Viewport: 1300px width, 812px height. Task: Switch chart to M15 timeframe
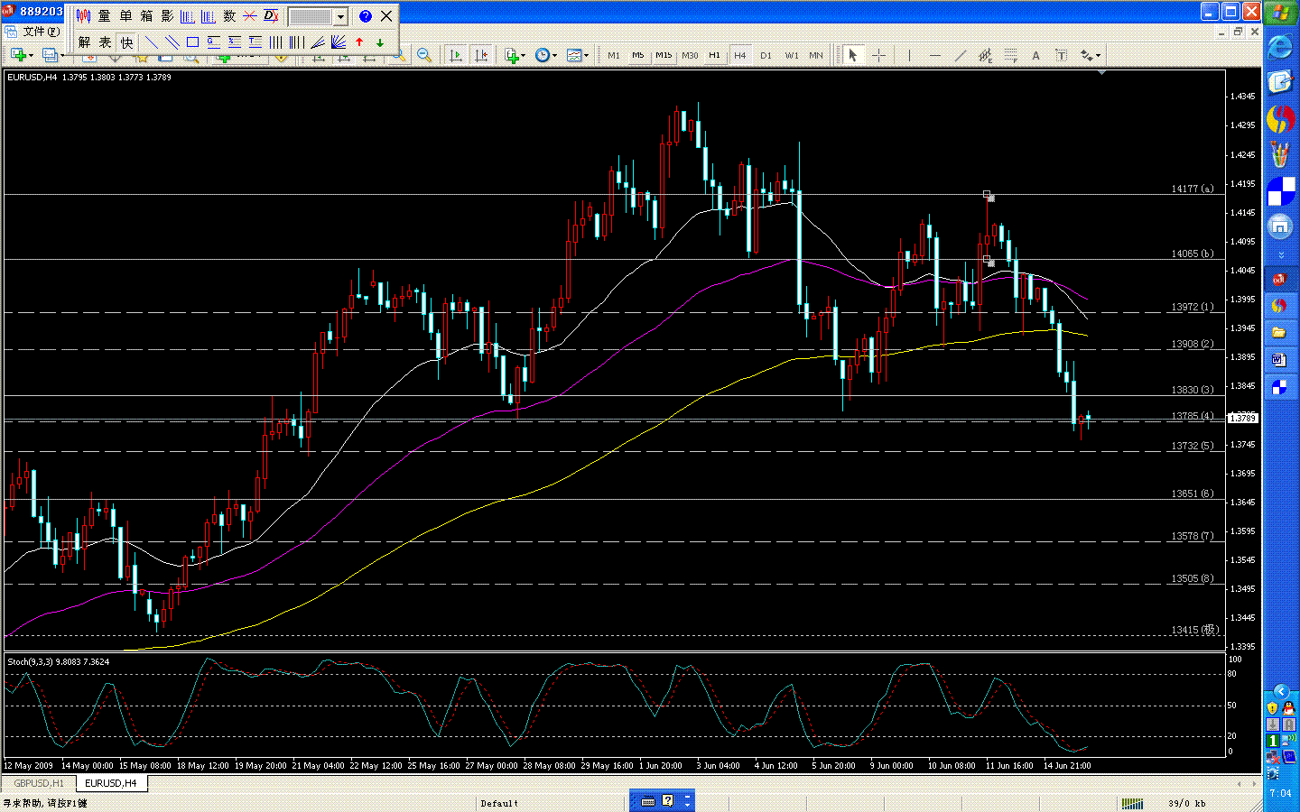point(664,55)
